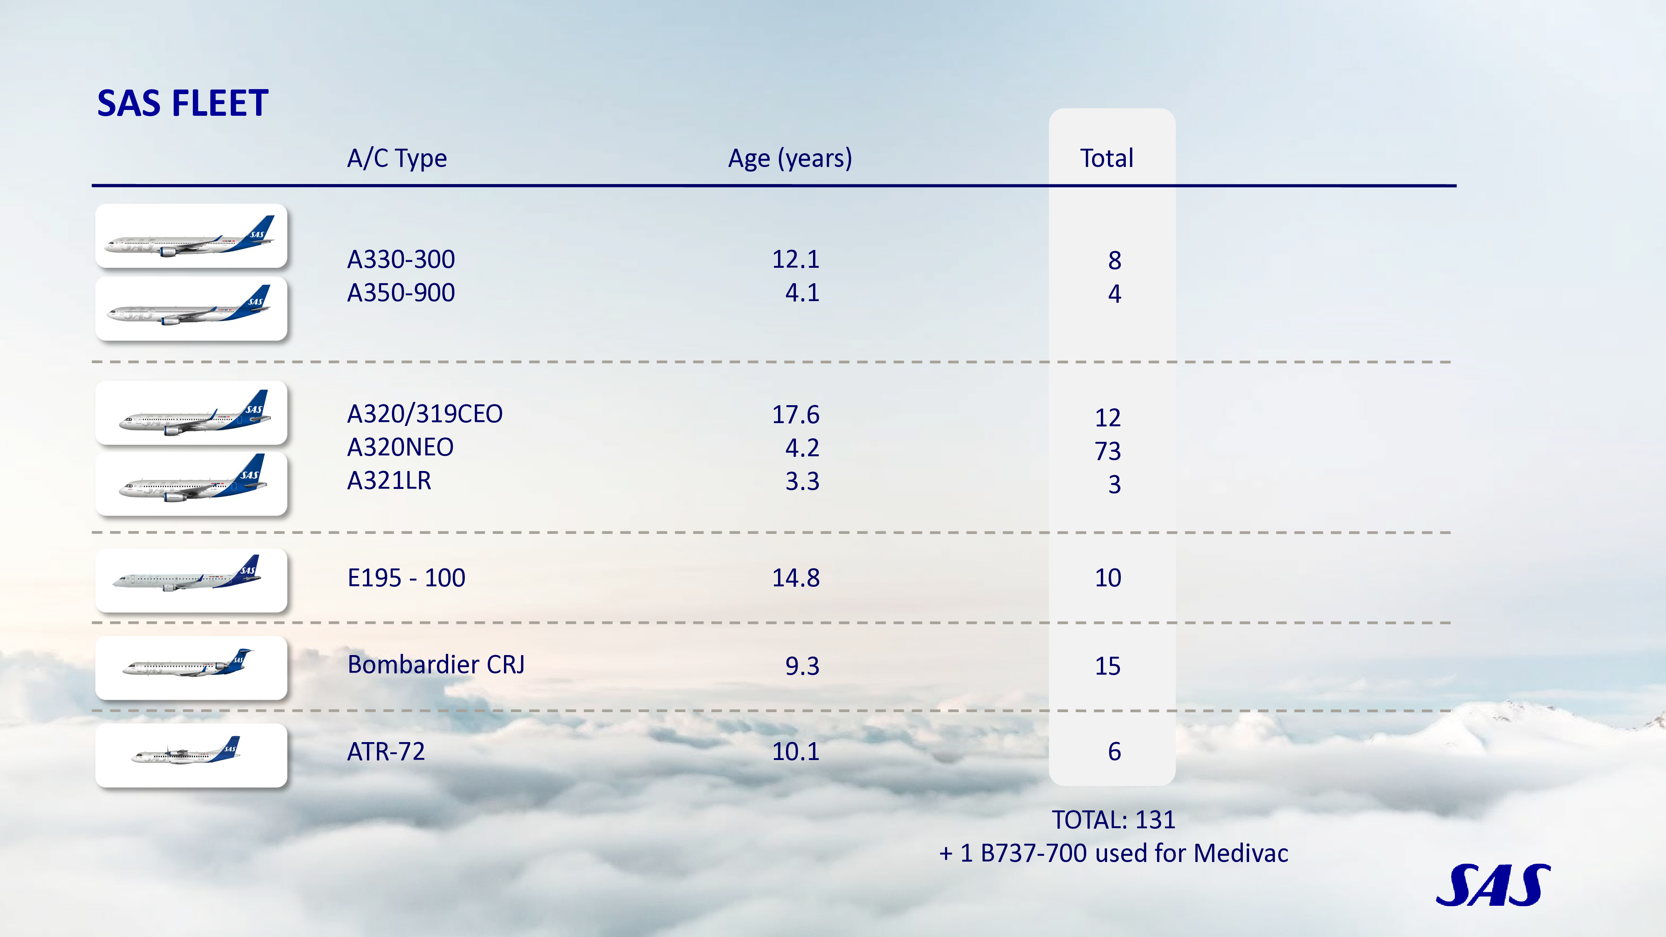
Task: Click the age value 12.1
Action: (x=796, y=259)
